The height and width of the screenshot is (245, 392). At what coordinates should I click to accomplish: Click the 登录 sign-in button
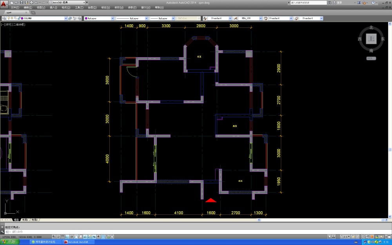coord(339,3)
